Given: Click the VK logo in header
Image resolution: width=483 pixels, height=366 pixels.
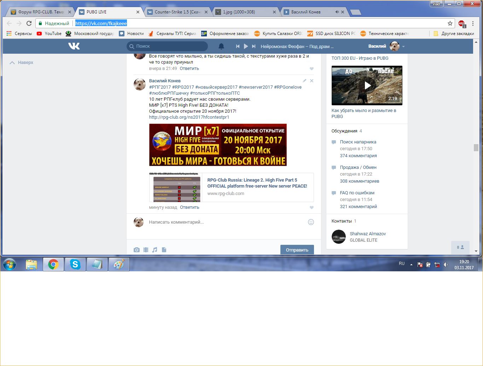Looking at the screenshot, I should [74, 46].
